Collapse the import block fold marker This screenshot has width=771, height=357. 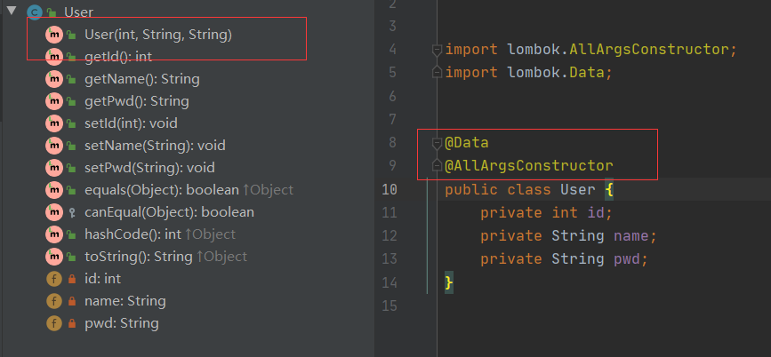(x=436, y=50)
